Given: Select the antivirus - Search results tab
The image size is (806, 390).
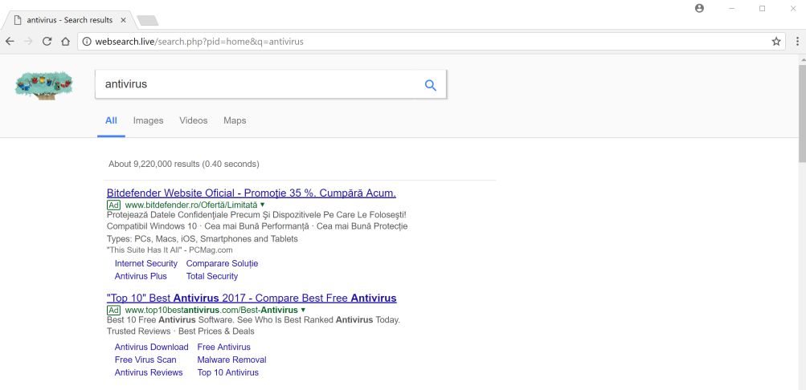Looking at the screenshot, I should coord(69,21).
